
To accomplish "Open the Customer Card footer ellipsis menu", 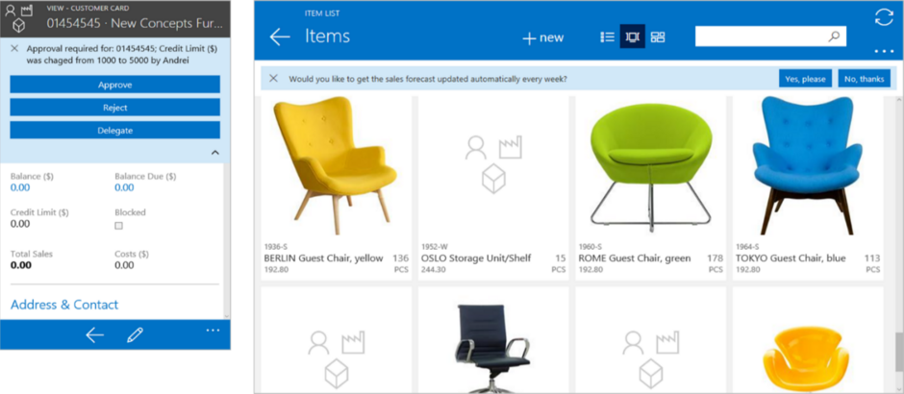I will [213, 330].
